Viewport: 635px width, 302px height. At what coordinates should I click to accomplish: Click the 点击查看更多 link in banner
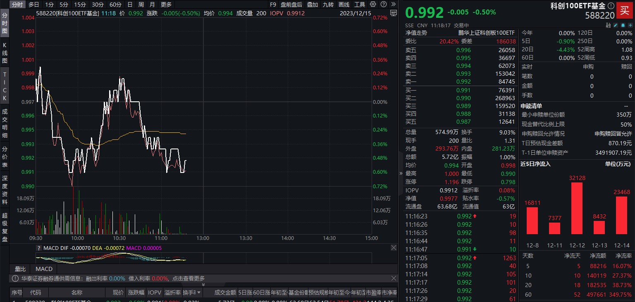click(188, 278)
